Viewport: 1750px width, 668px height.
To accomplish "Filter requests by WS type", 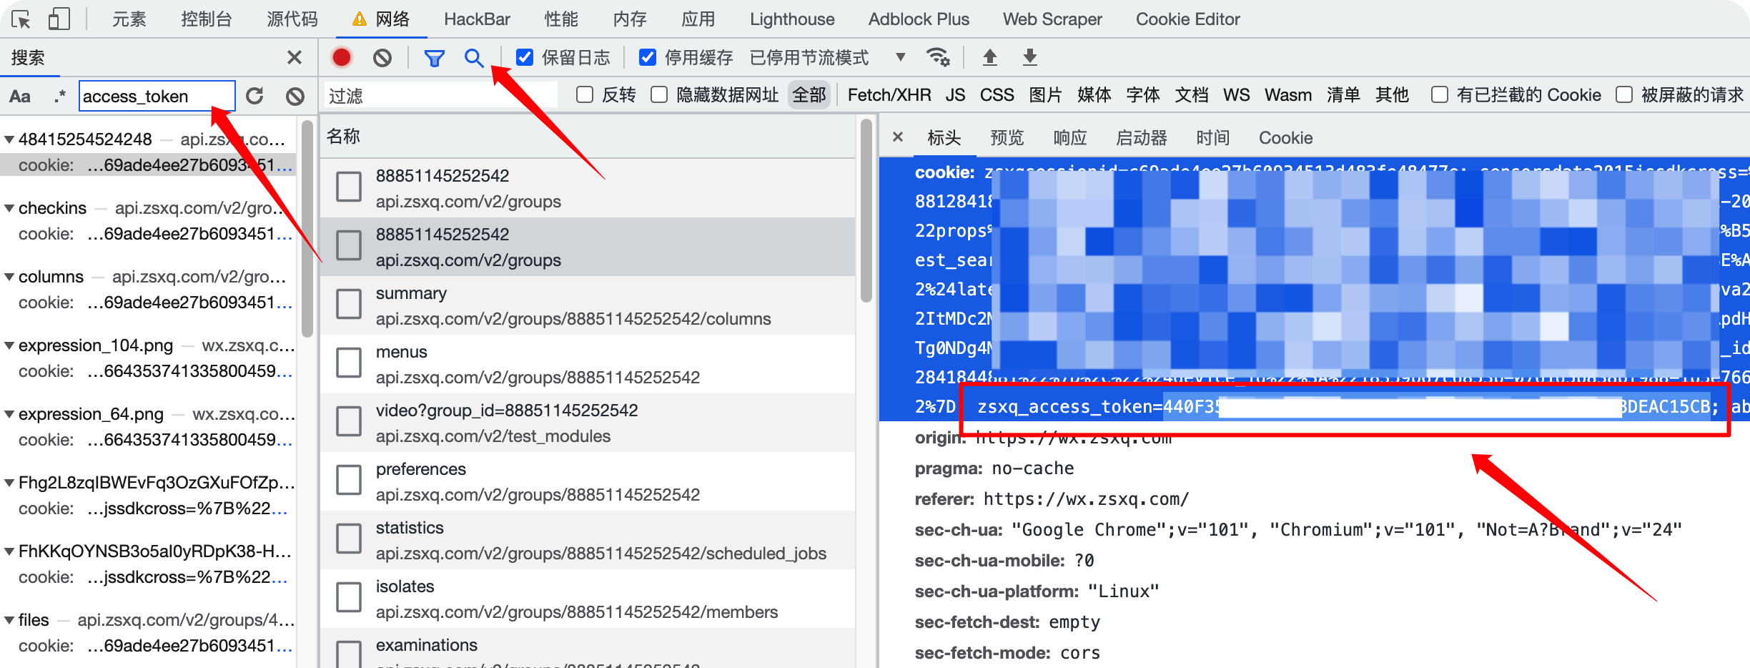I will pos(1236,95).
